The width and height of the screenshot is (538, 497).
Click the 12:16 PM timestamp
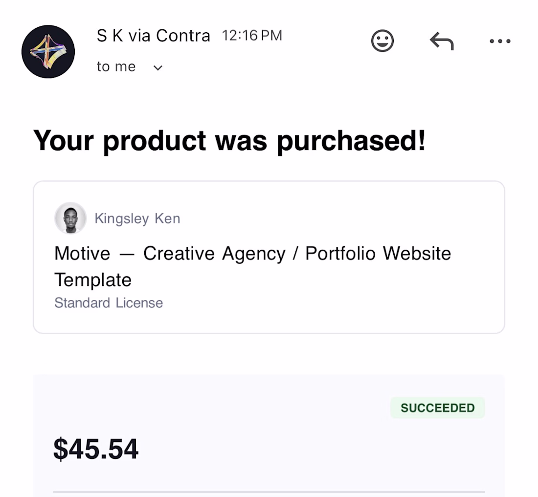click(252, 36)
